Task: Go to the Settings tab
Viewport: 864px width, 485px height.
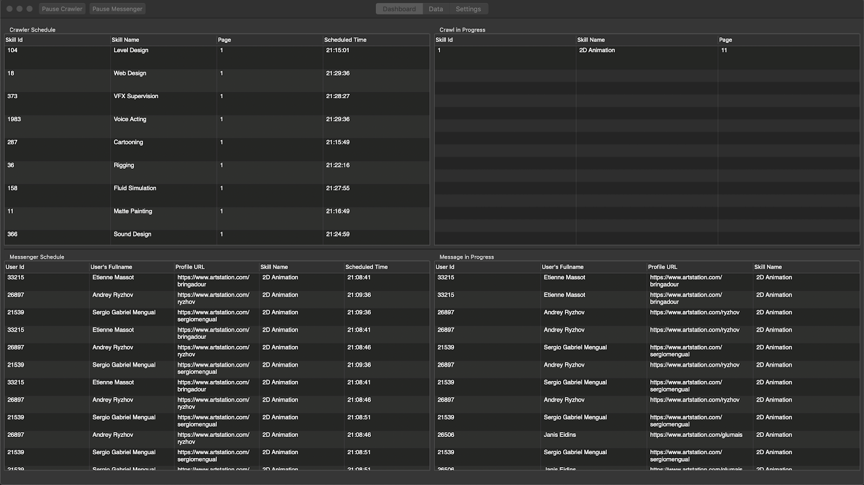Action: 468,9
